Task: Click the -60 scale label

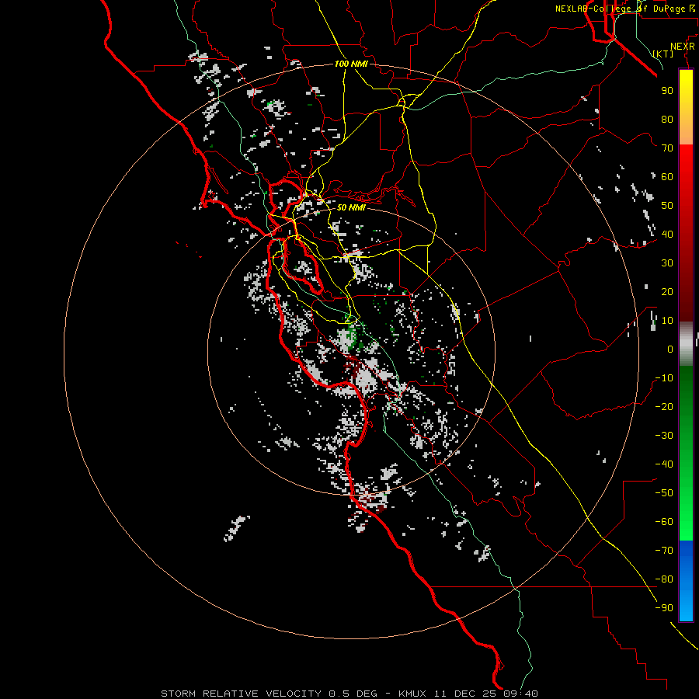Action: 664,522
